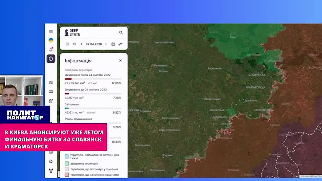Image resolution: width=322 pixels, height=181 pixels.
Task: Click the Ukraine flag icon in sidebar
Action: 51,40
